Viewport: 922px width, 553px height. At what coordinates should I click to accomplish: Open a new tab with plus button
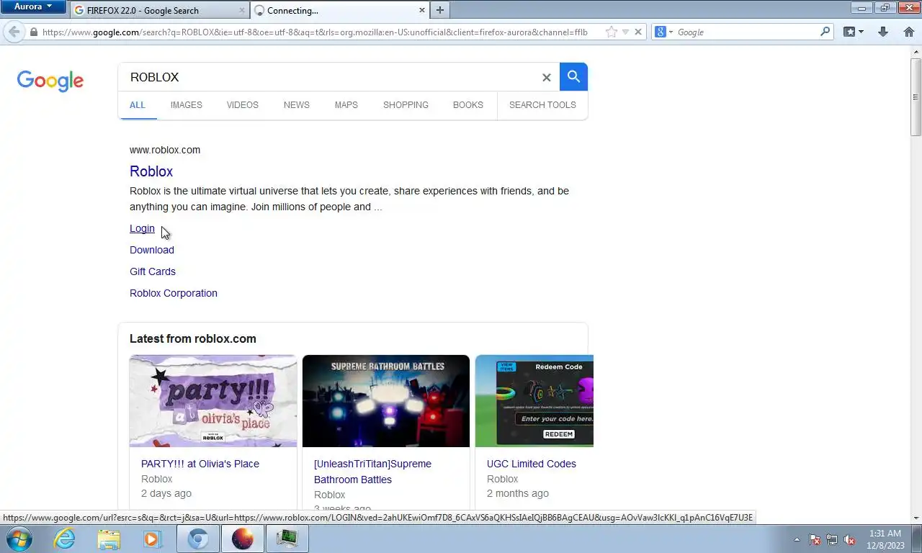tap(439, 10)
